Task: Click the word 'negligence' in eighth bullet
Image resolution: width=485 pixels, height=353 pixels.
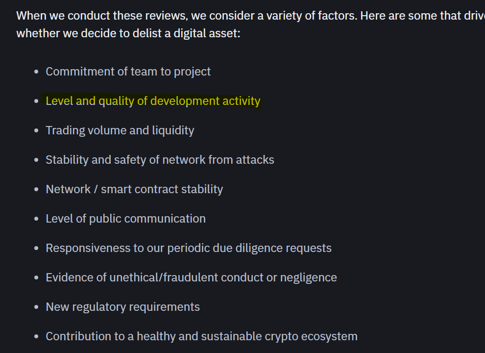Action: click(x=308, y=277)
